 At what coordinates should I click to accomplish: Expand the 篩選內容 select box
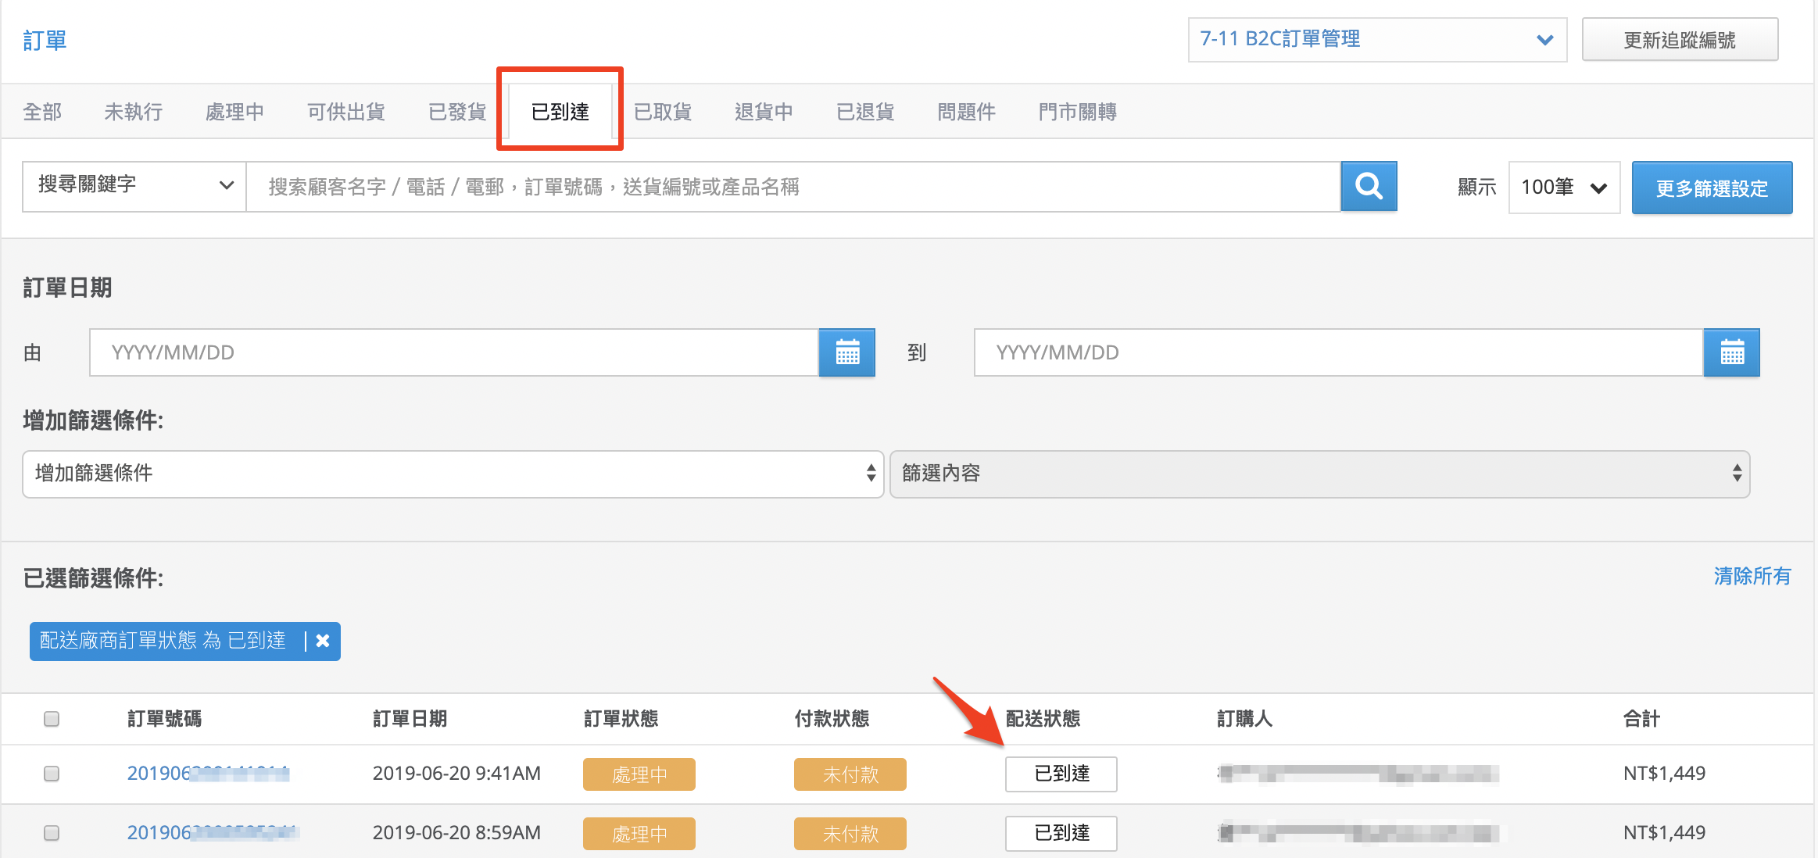point(1319,474)
